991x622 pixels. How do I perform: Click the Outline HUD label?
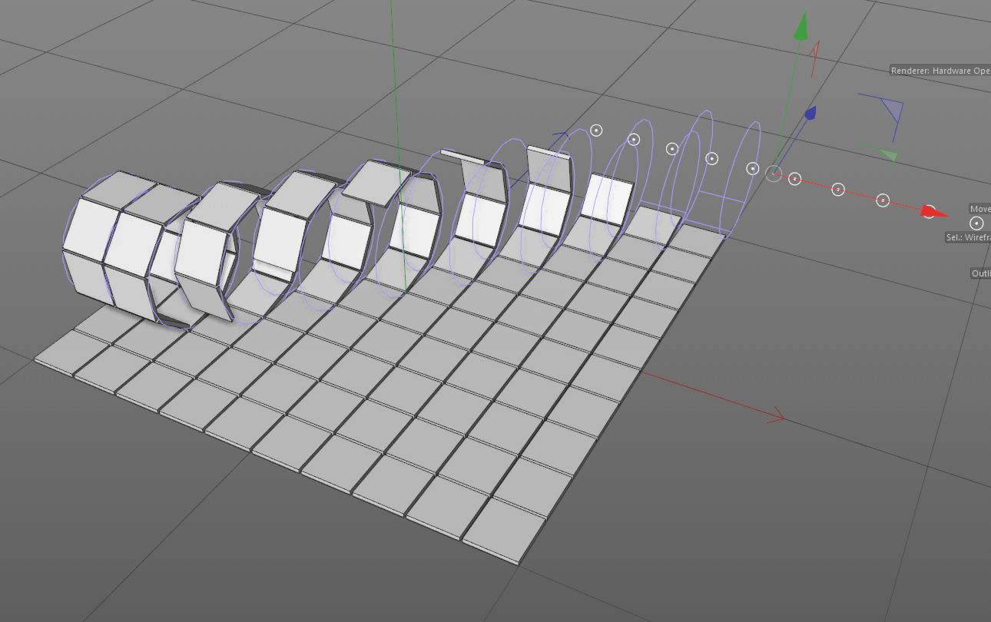[980, 273]
